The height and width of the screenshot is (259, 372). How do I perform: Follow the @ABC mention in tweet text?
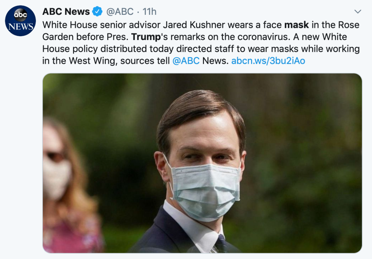(186, 61)
